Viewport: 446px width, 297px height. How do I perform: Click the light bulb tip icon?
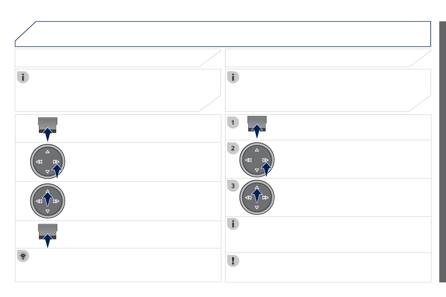pos(23,256)
